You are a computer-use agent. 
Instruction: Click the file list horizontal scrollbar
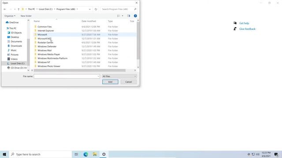click(80, 70)
